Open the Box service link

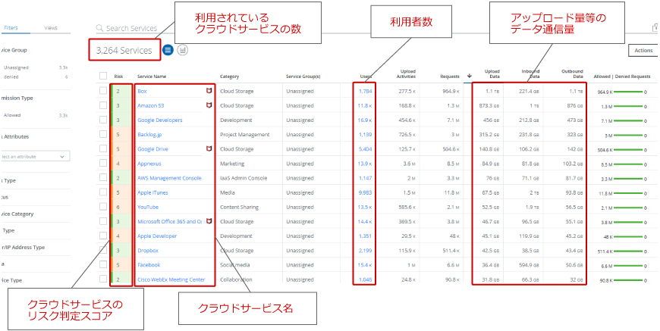point(142,91)
